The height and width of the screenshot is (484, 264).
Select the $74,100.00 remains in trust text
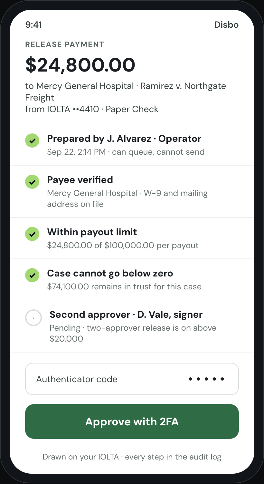coord(124,286)
